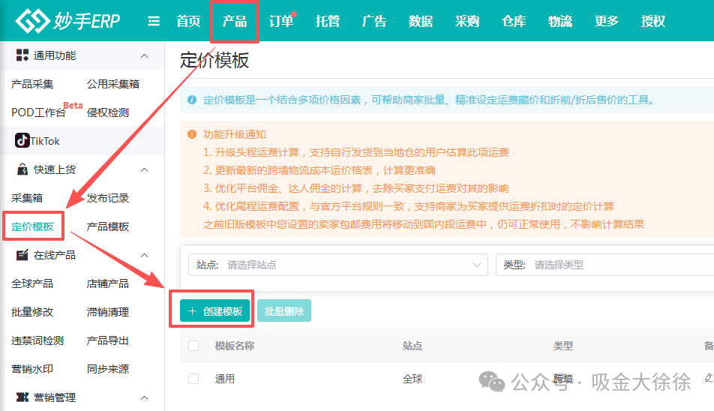This screenshot has width=714, height=411.
Task: Open the 产品 top menu
Action: point(235,21)
